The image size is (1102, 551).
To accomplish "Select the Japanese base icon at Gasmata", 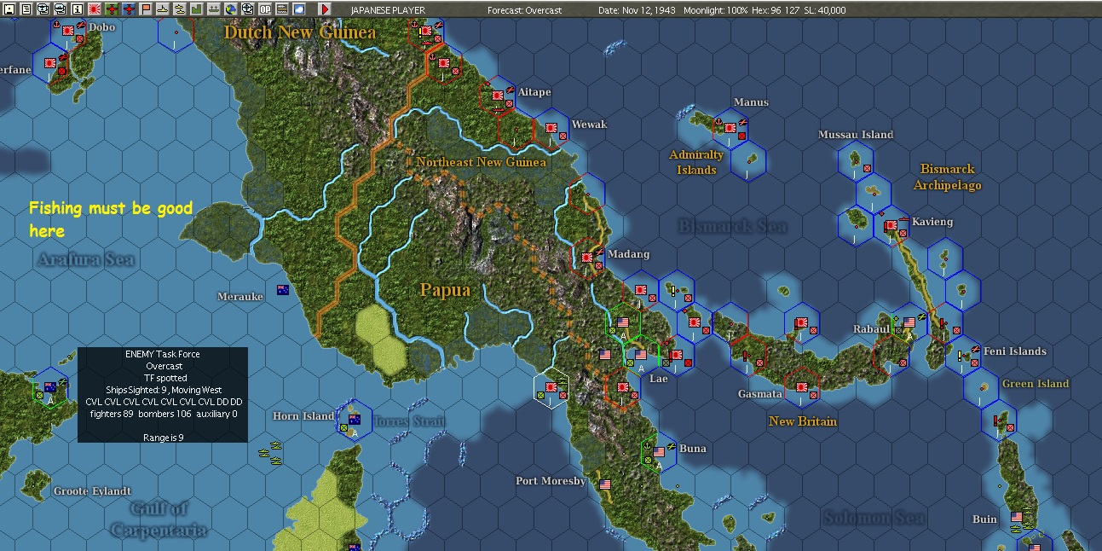I will click(802, 388).
